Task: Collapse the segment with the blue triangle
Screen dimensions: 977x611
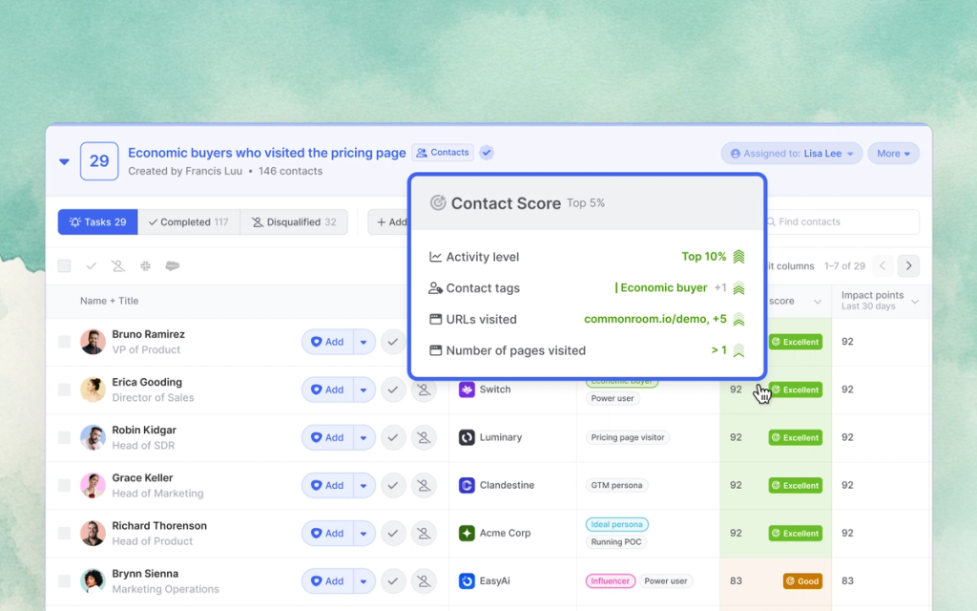Action: [x=64, y=161]
